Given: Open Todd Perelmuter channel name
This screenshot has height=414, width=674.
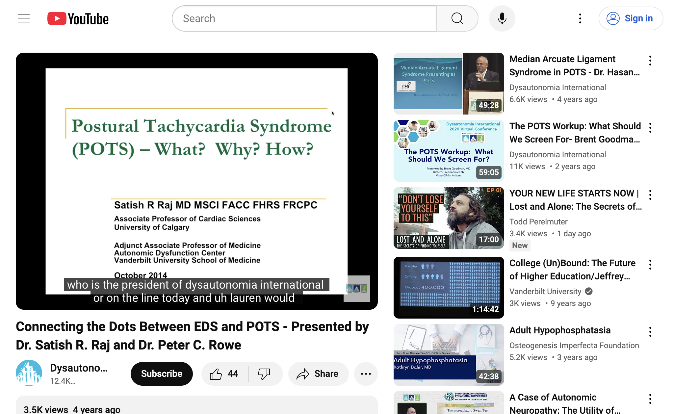Looking at the screenshot, I should point(538,222).
